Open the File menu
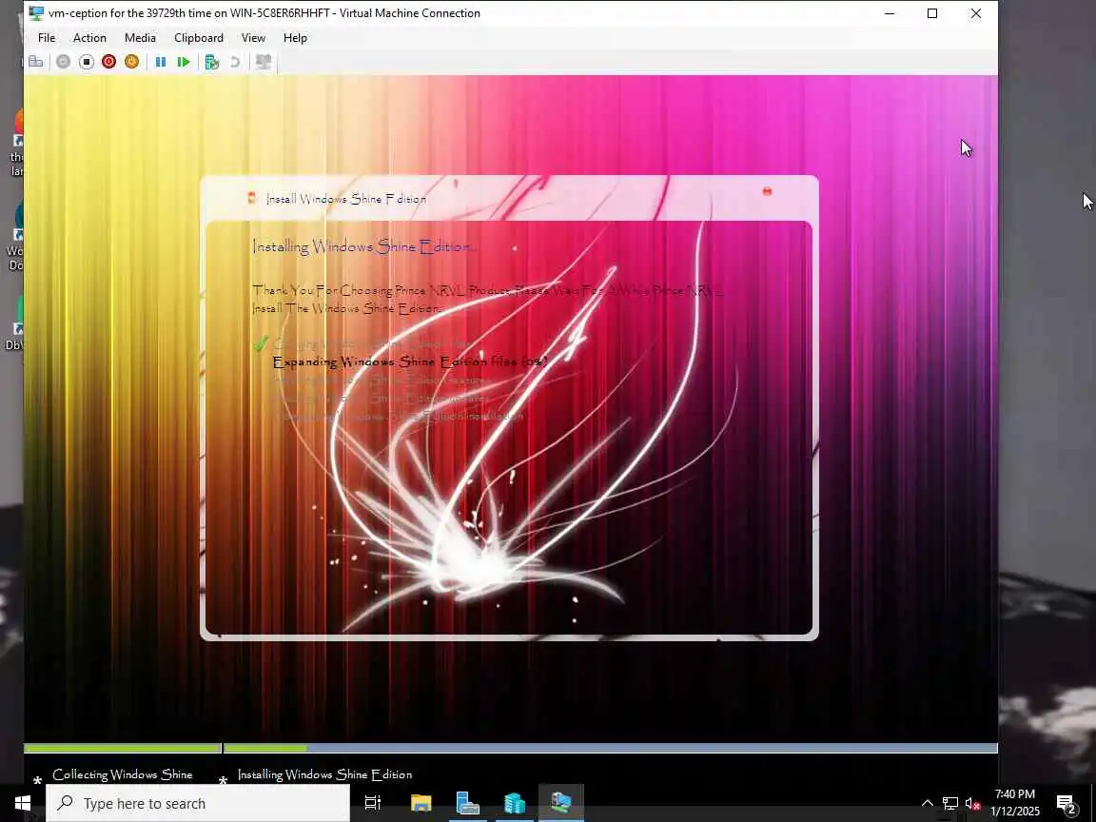Screen dimensions: 1096x822 point(47,38)
